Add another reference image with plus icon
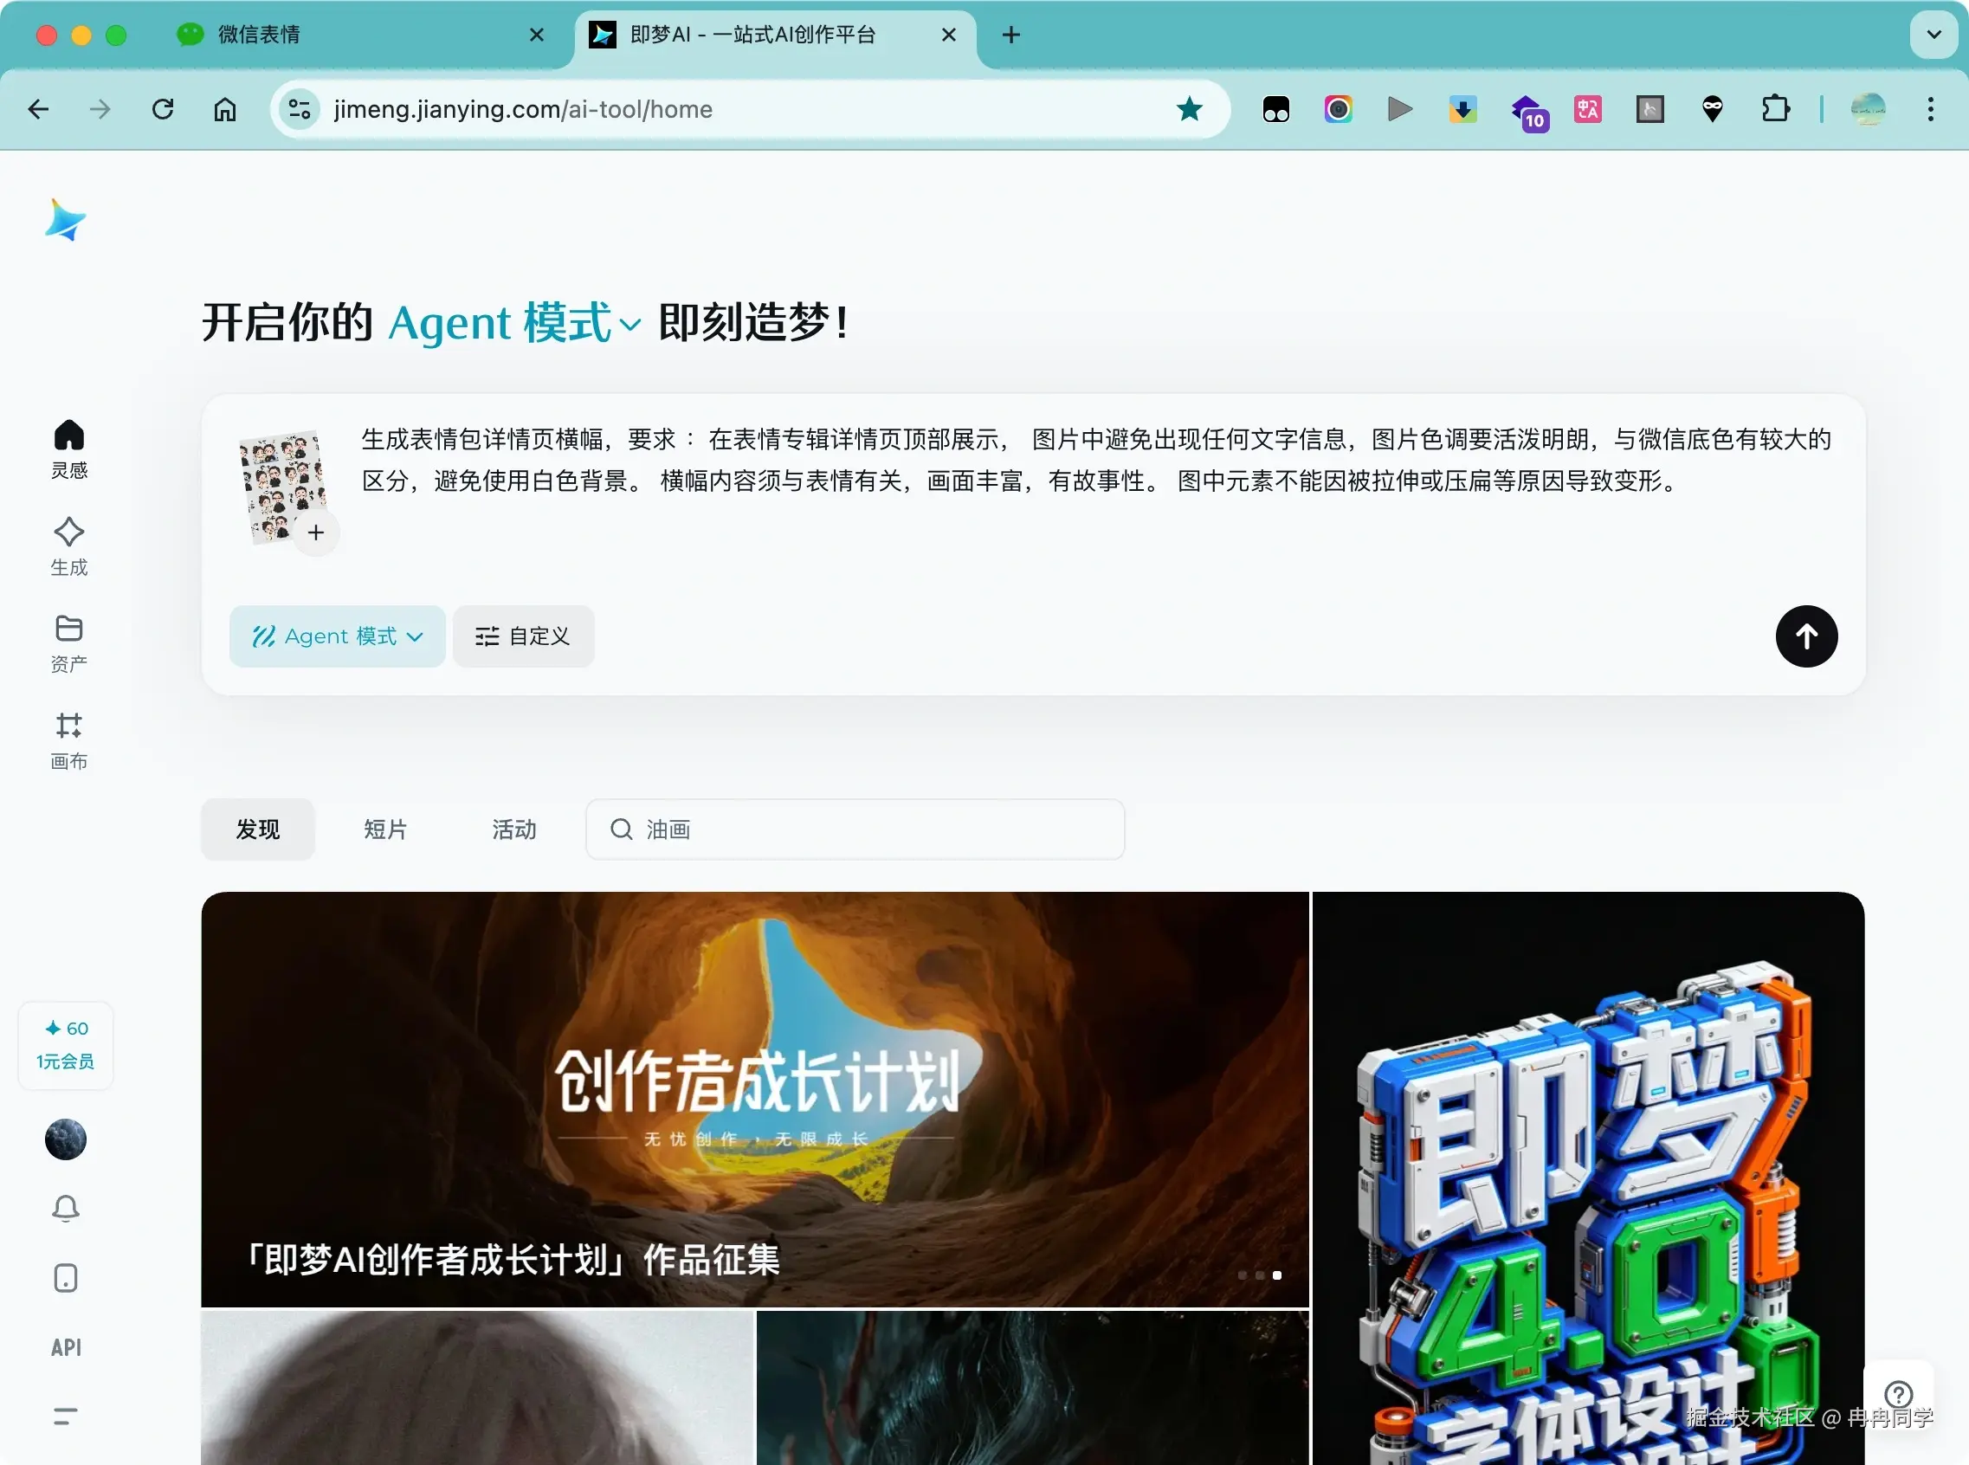The width and height of the screenshot is (1969, 1465). 316,532
